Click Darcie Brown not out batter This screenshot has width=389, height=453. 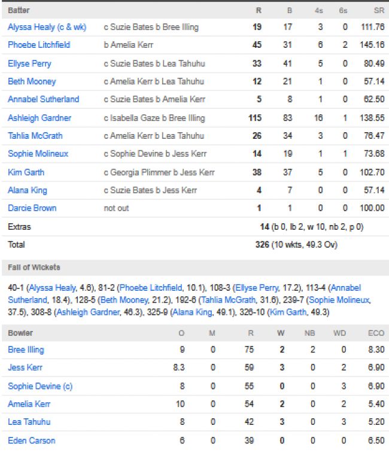[32, 208]
